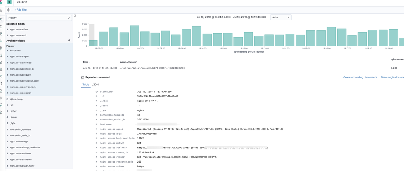The image size is (404, 171).
Task: Switch to the JSON tab
Action: (95, 84)
